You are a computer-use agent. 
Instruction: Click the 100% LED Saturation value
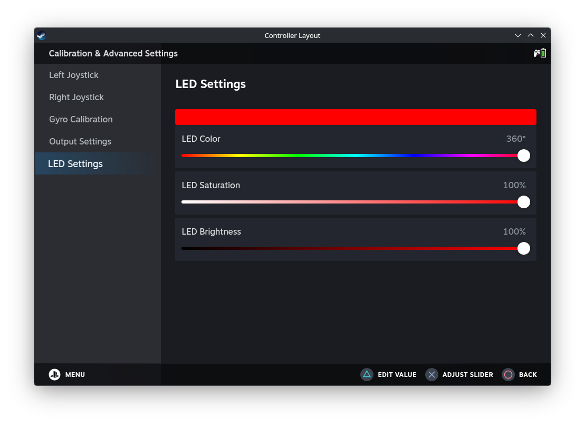point(514,186)
